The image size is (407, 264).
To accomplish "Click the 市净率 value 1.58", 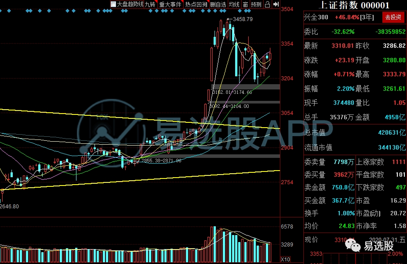I will [400, 226].
